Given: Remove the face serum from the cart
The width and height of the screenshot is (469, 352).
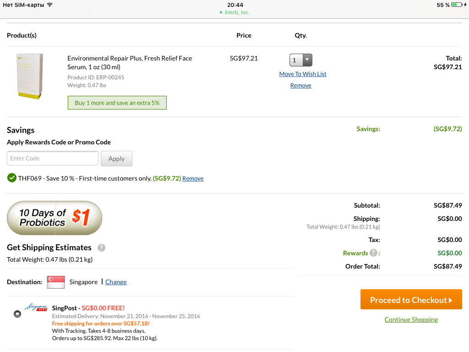Looking at the screenshot, I should point(300,85).
